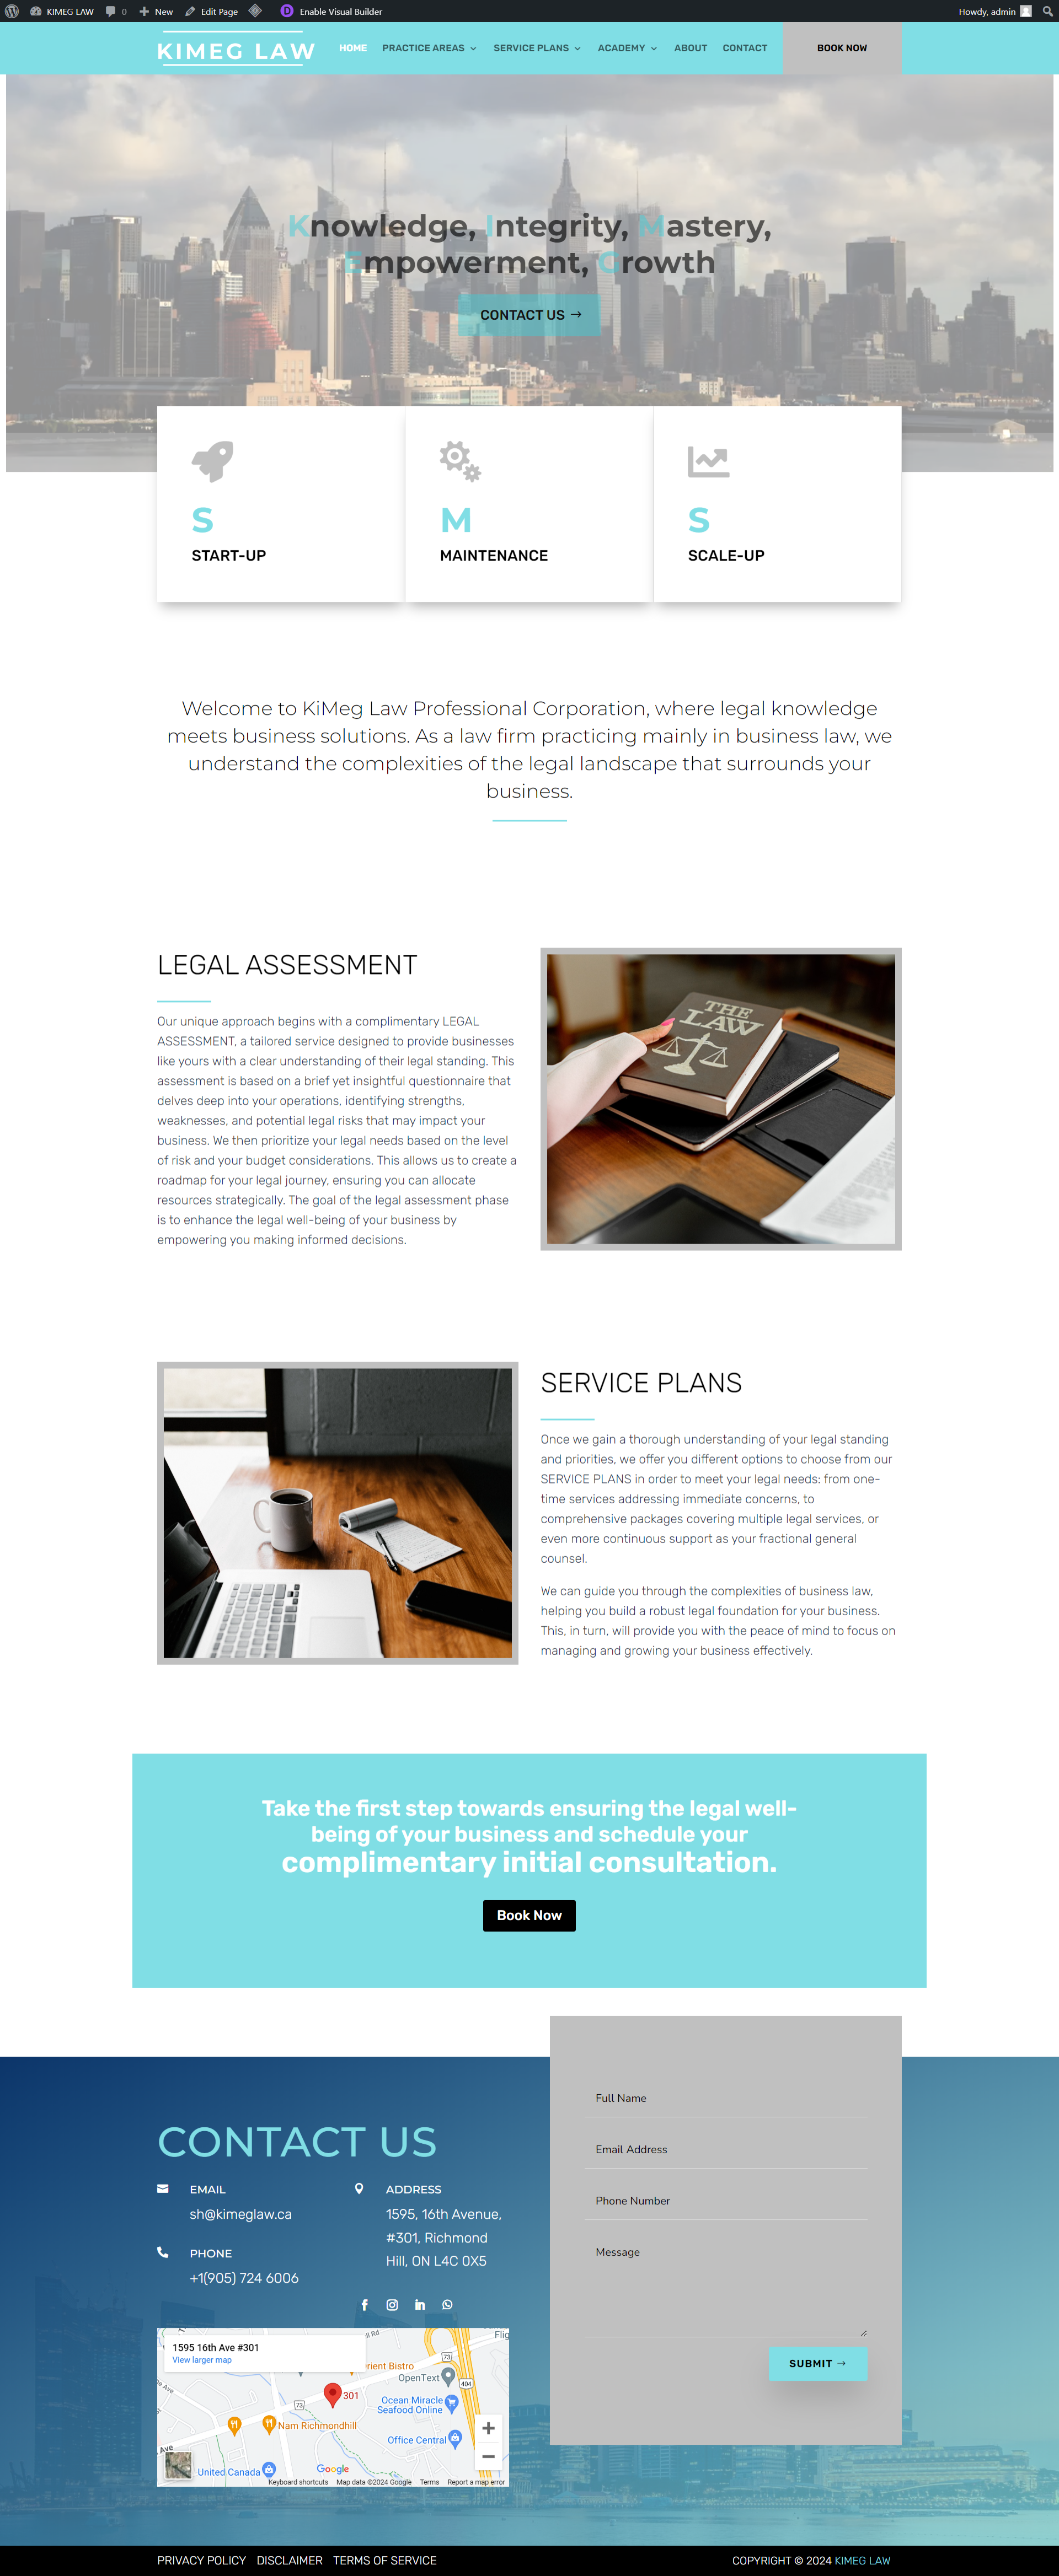
Task: Click the Contact Us button in hero
Action: [529, 314]
